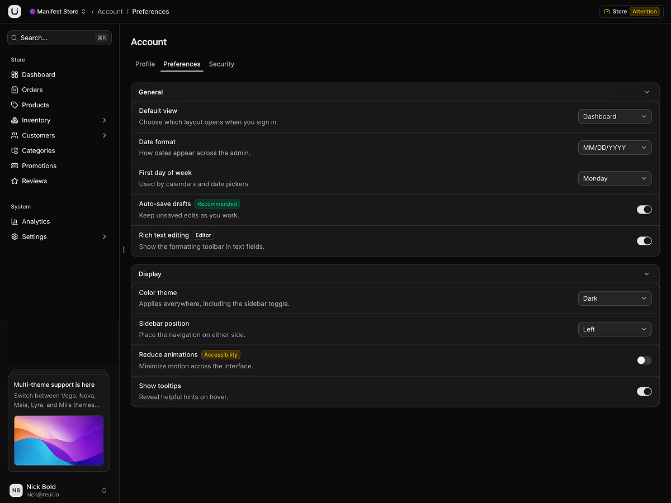Click the Multi-theme support is here card title
671x503 pixels.
[54, 385]
